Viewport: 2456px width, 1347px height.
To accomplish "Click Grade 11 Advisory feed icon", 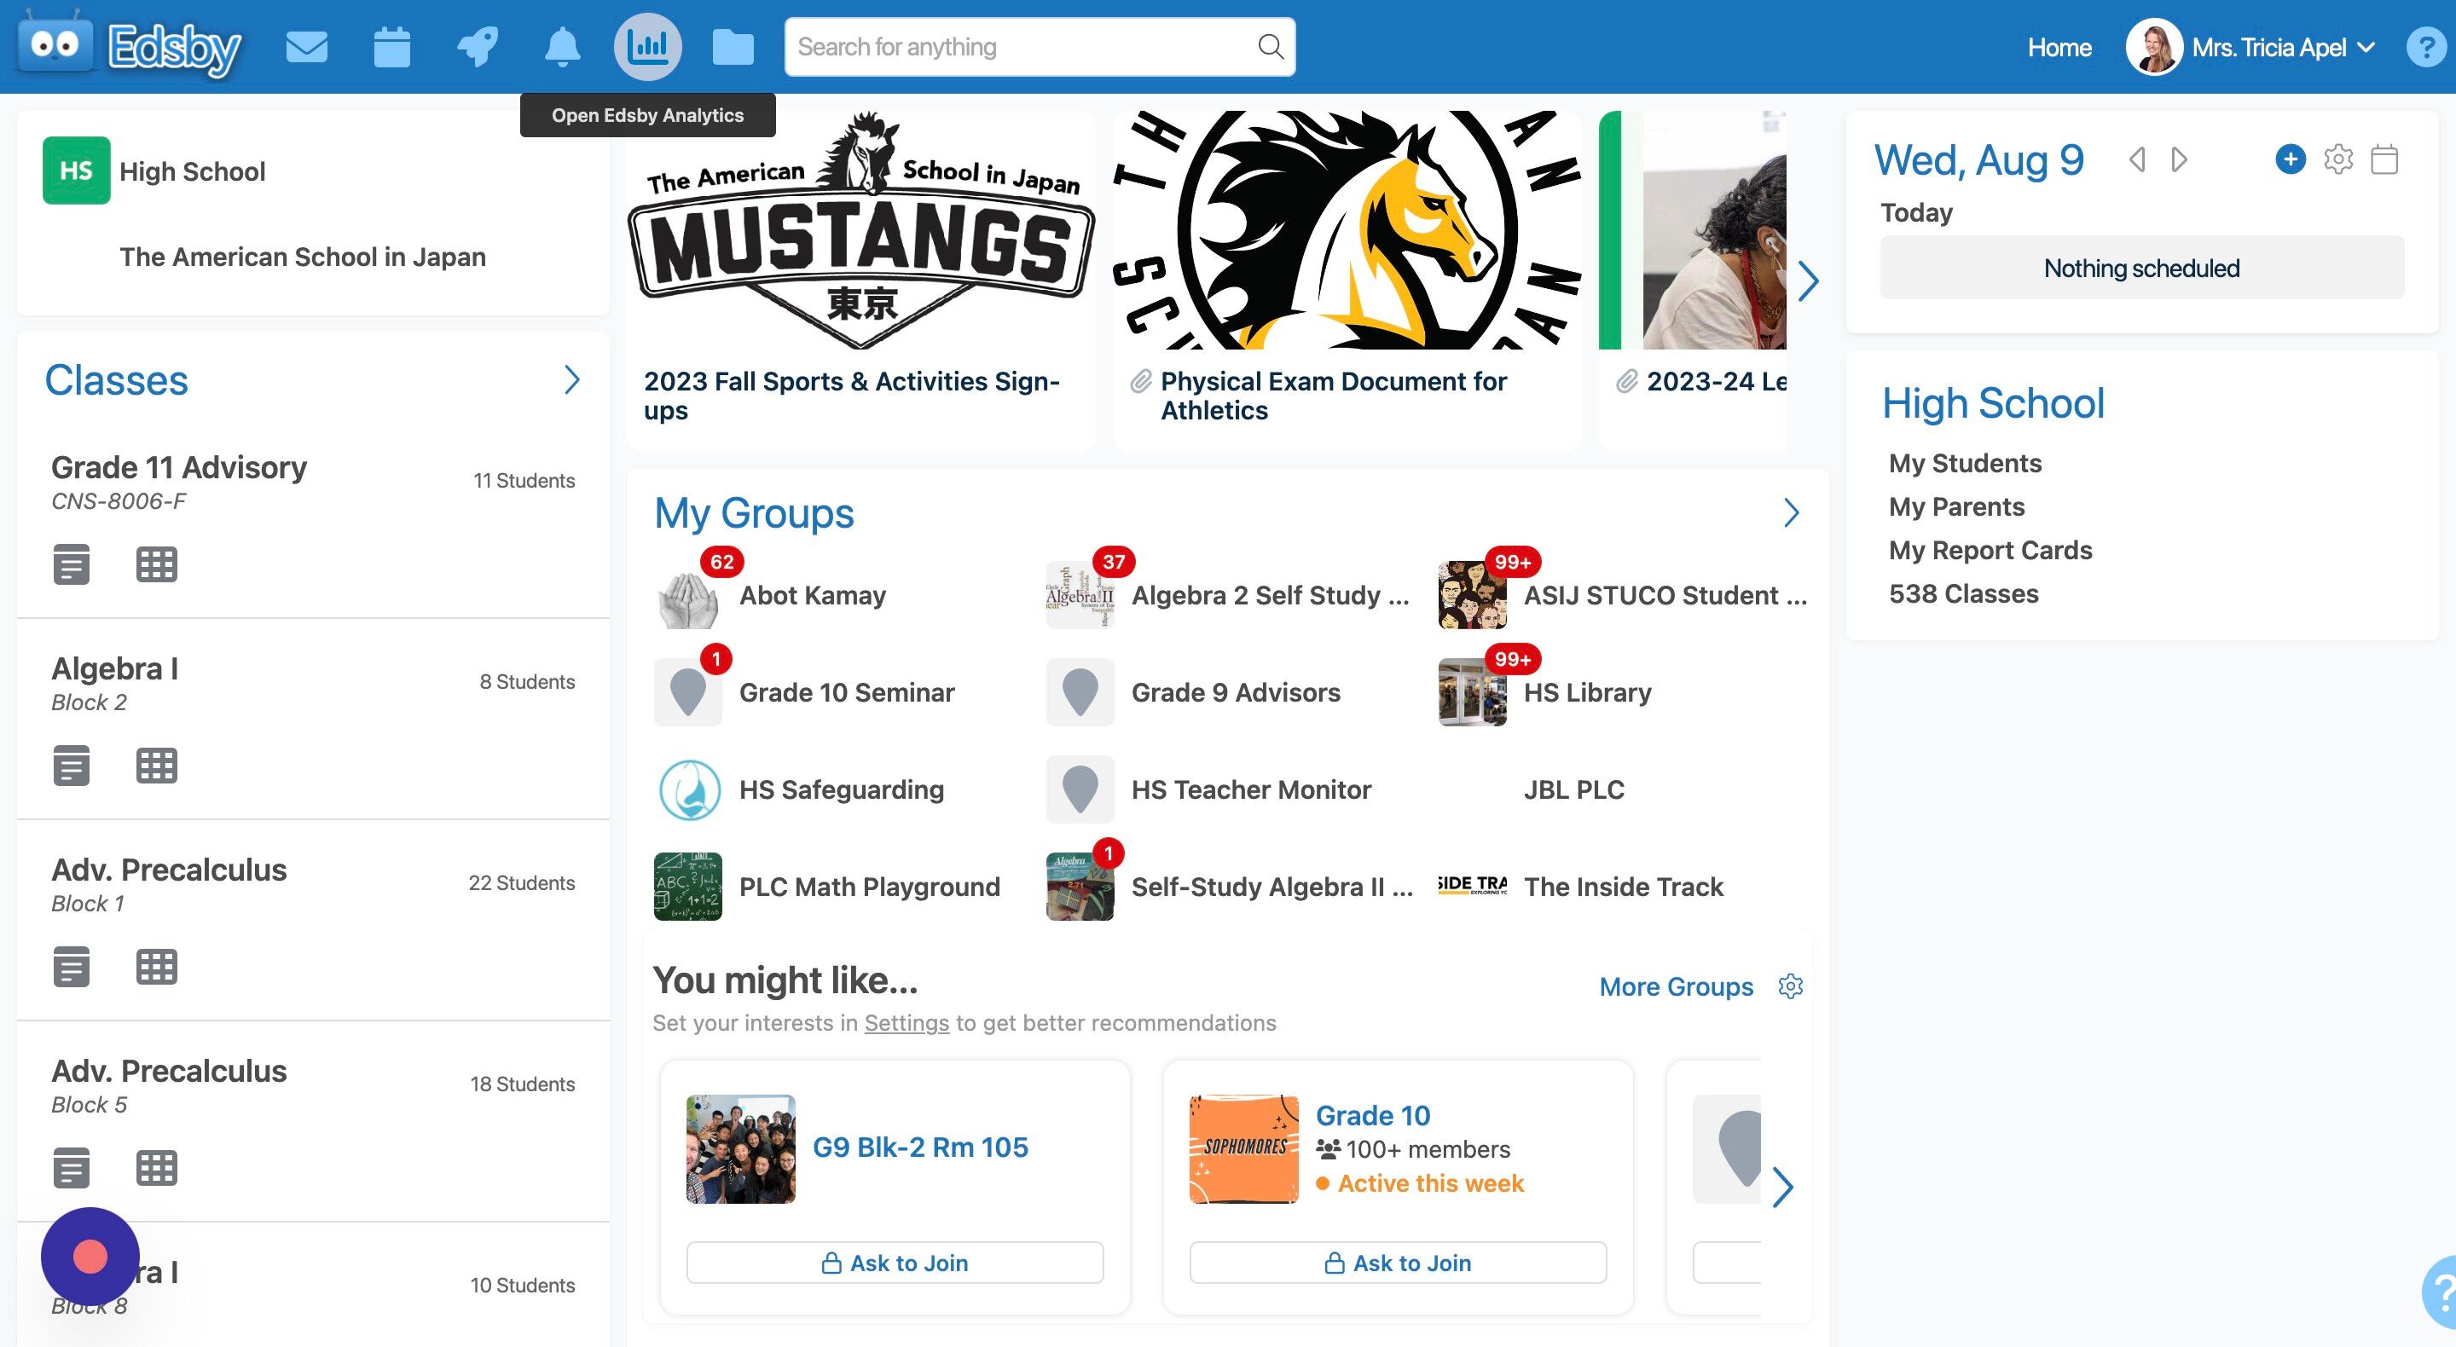I will pyautogui.click(x=72, y=564).
